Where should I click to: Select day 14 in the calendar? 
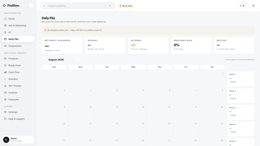click(186, 112)
